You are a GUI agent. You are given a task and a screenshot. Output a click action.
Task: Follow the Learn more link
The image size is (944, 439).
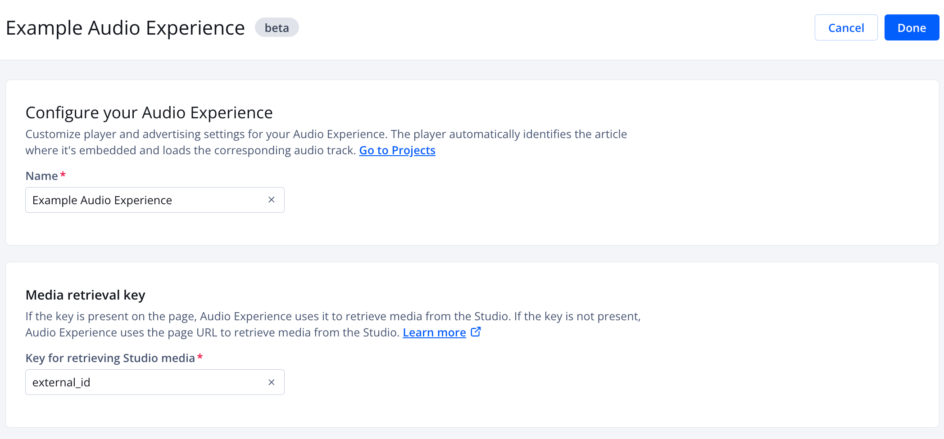tap(434, 332)
